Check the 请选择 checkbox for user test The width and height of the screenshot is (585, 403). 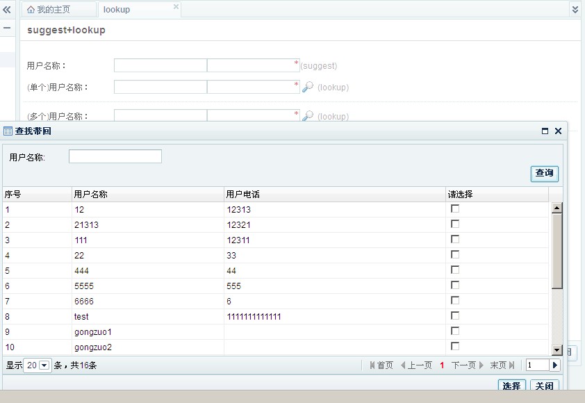pos(454,315)
